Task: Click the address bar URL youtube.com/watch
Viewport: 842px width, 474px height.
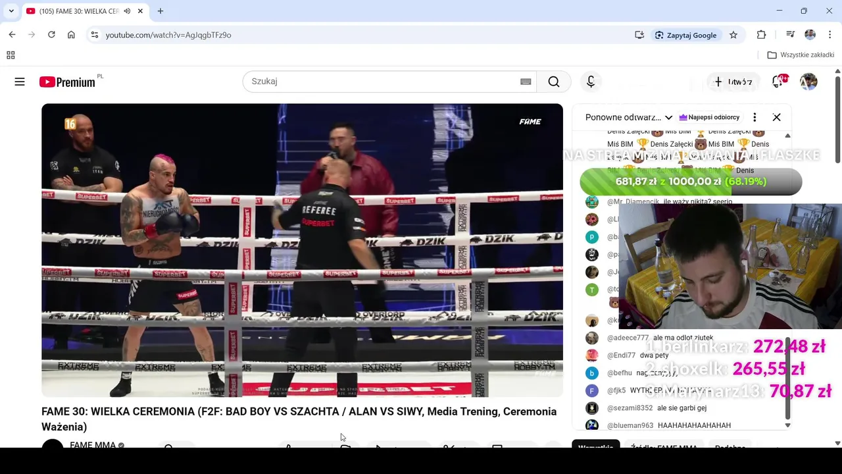Action: tap(168, 35)
